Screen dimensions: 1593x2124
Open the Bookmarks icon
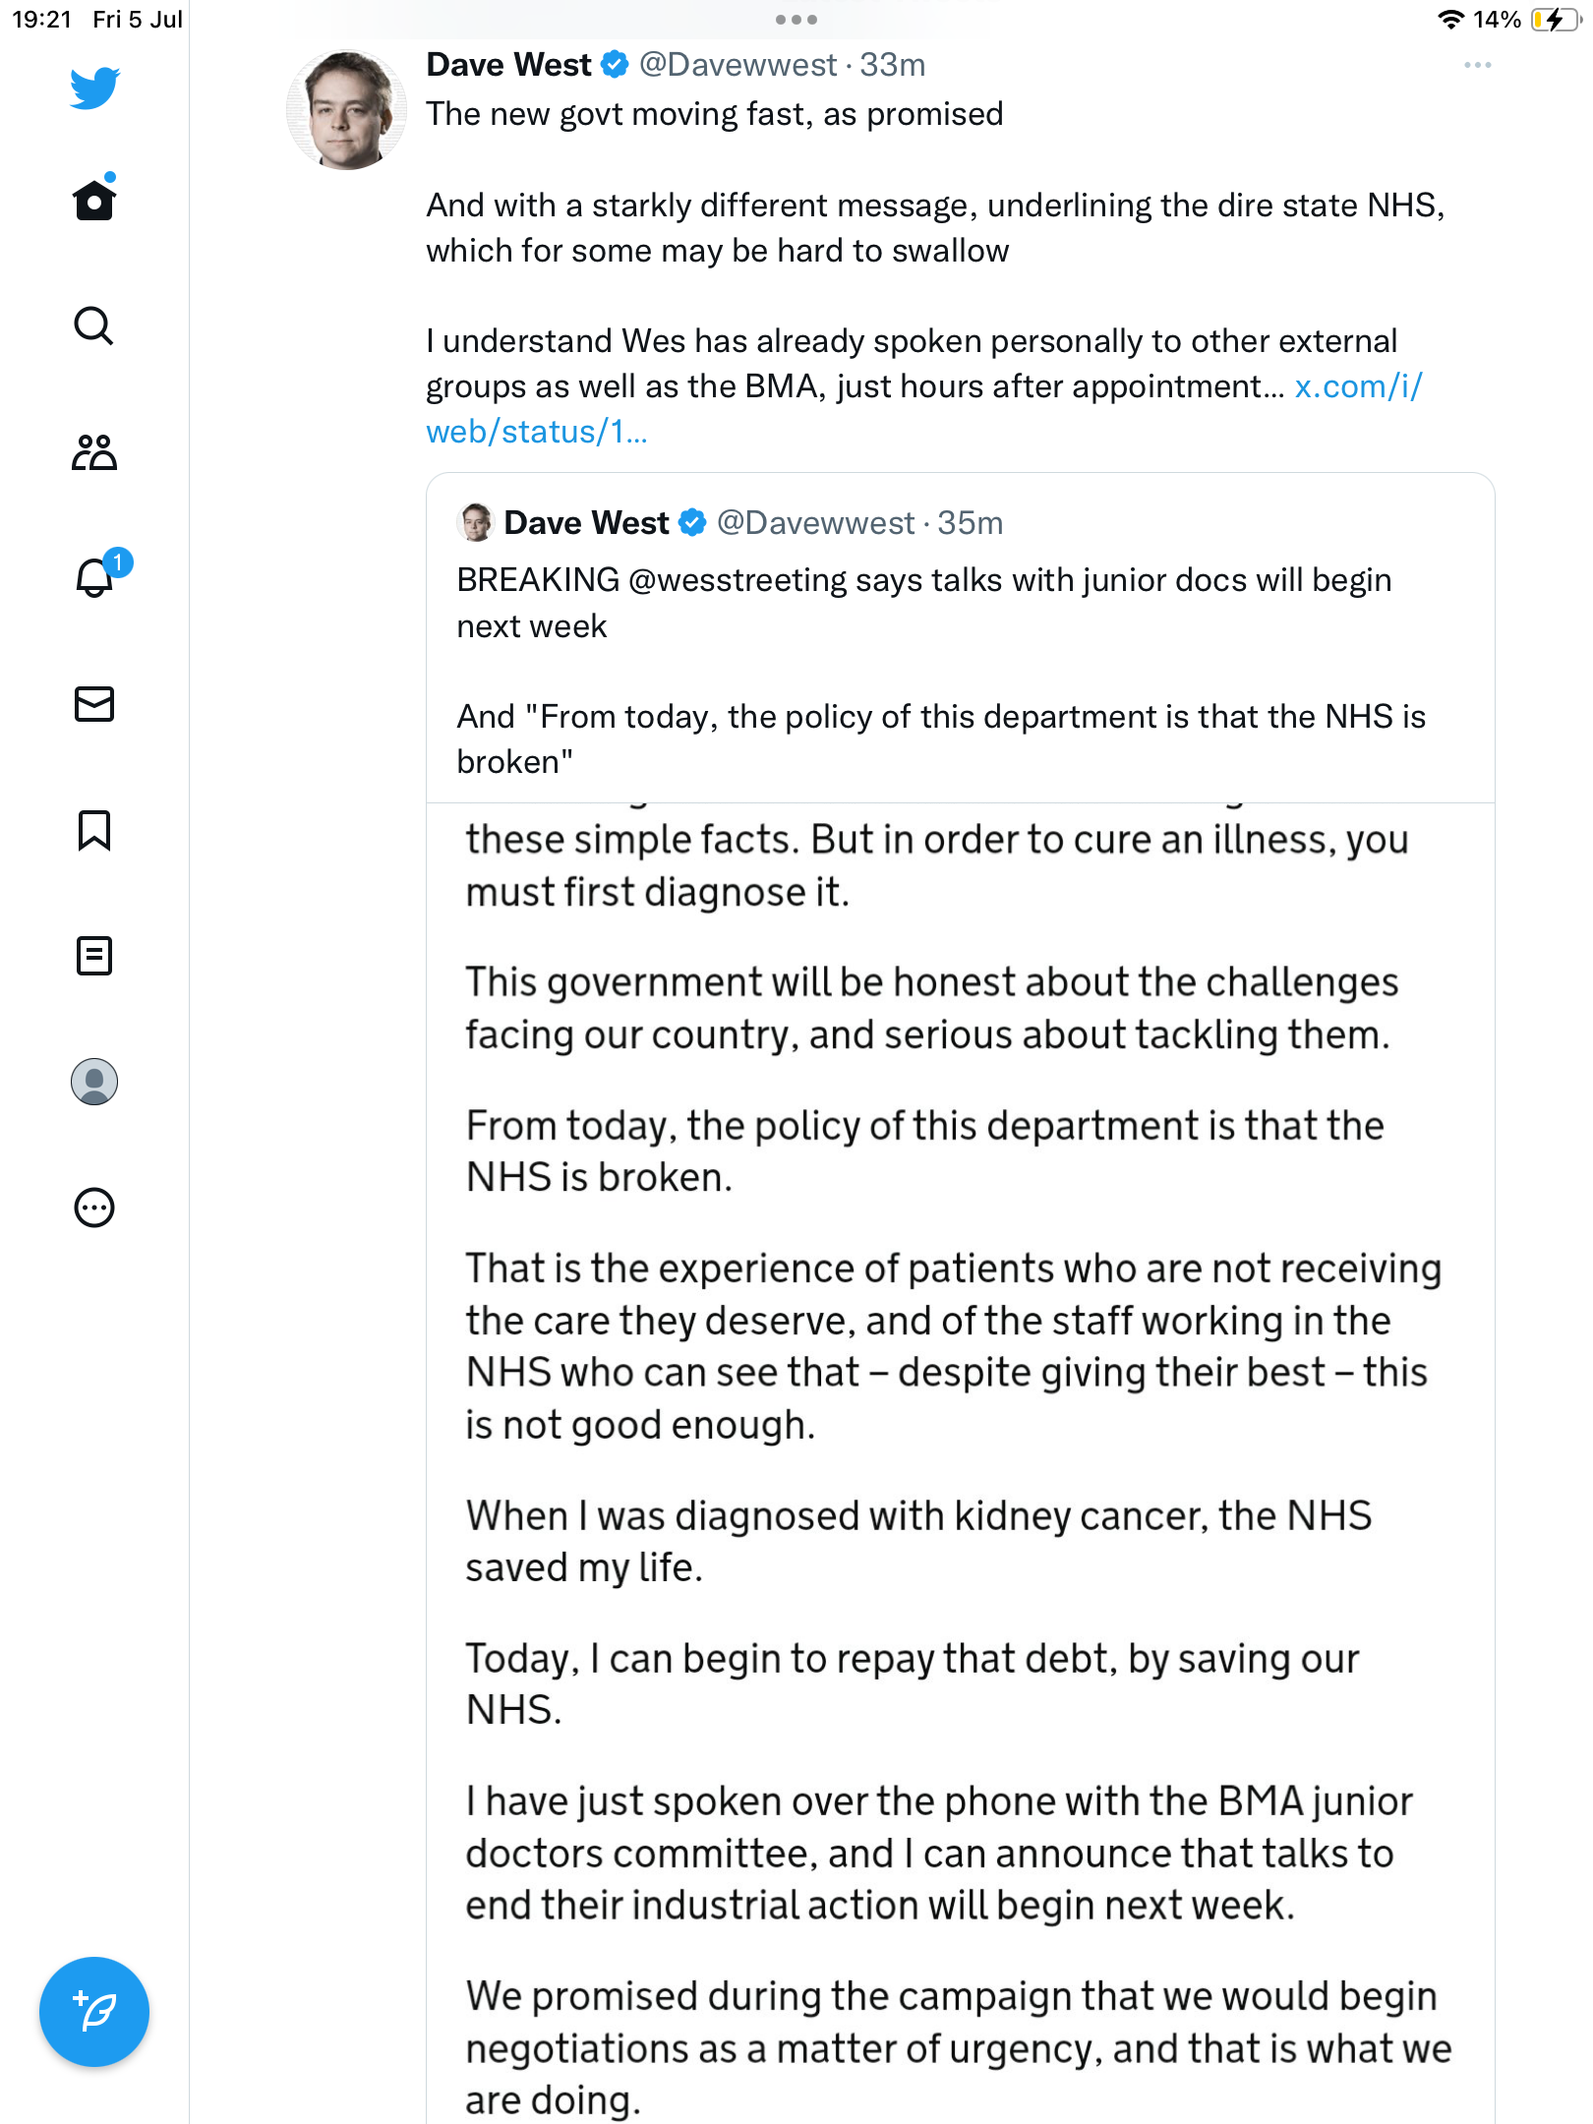pyautogui.click(x=94, y=830)
